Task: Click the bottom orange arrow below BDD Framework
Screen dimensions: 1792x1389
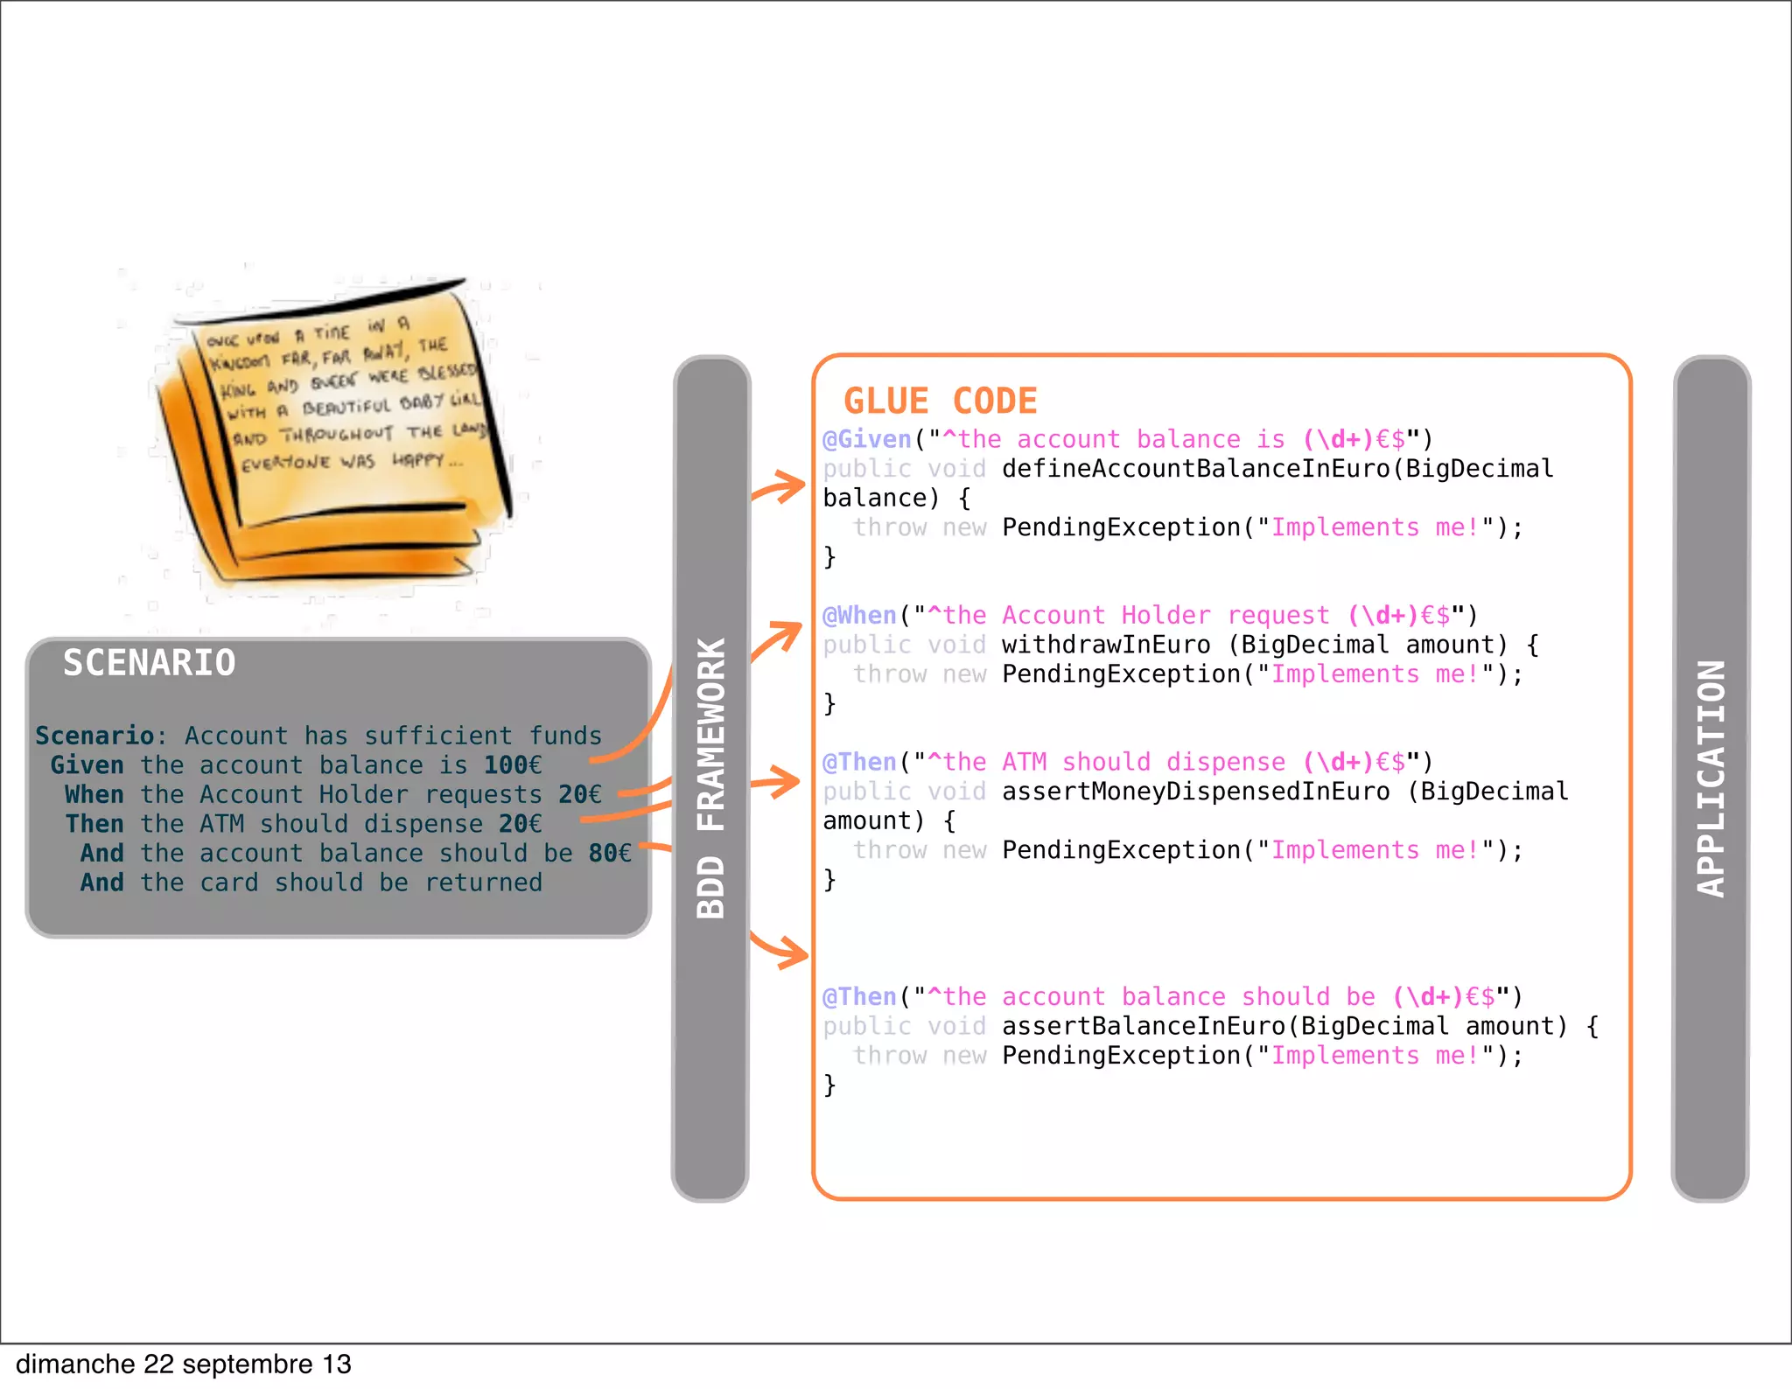Action: (x=779, y=950)
